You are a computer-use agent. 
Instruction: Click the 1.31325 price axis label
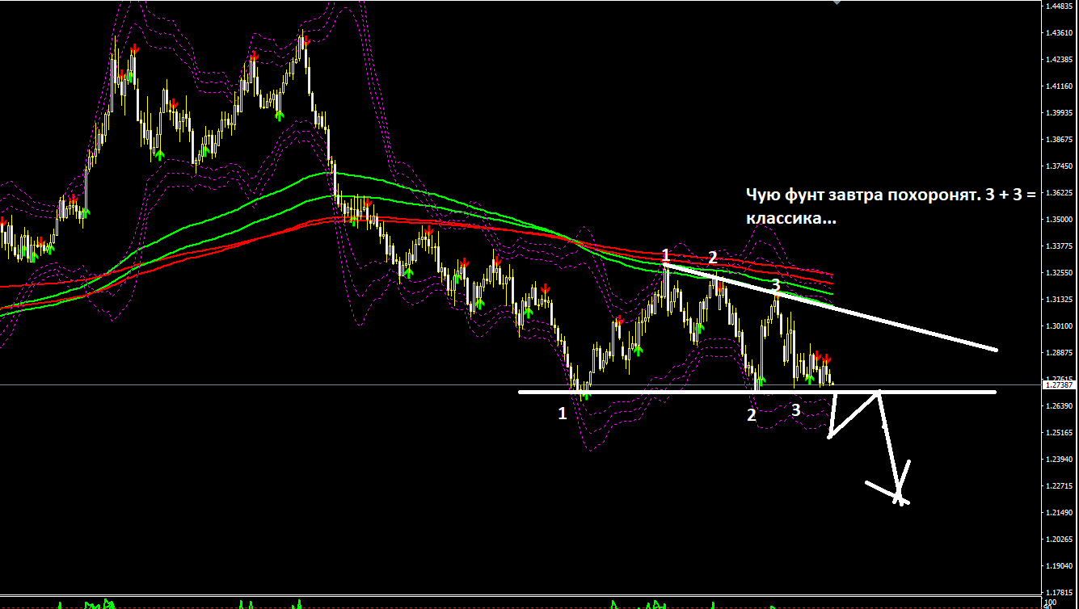coord(1060,300)
